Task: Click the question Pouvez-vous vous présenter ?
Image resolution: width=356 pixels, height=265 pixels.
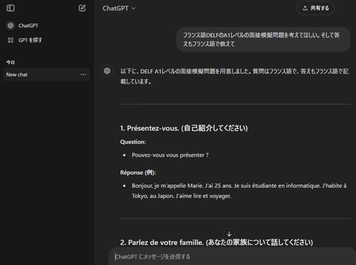Action: coord(170,155)
